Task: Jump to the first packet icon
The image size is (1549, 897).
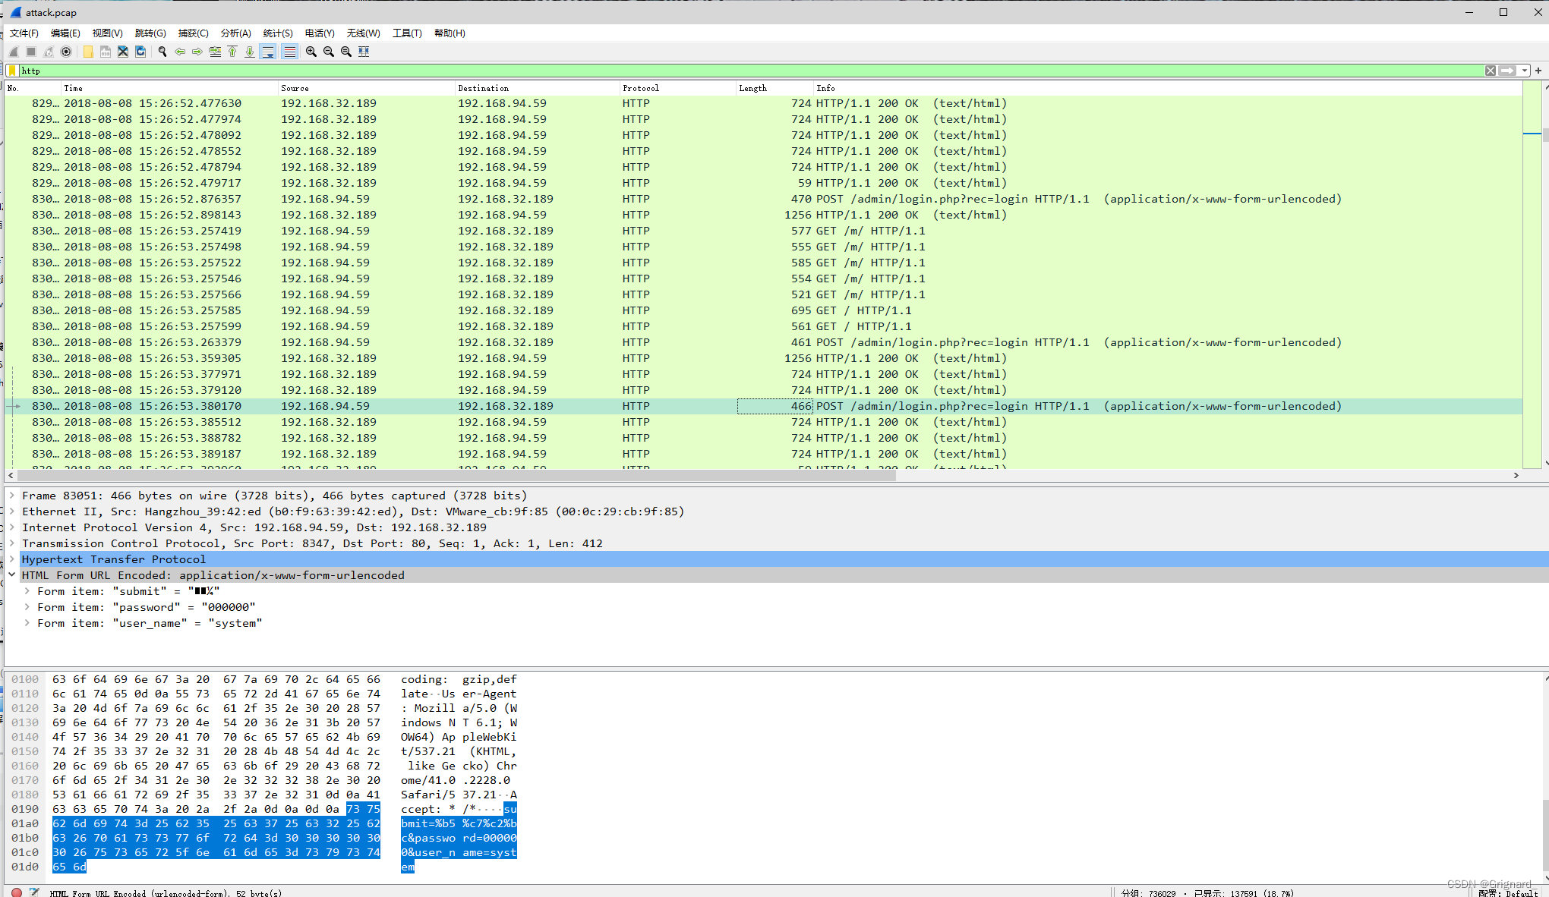Action: click(x=232, y=52)
